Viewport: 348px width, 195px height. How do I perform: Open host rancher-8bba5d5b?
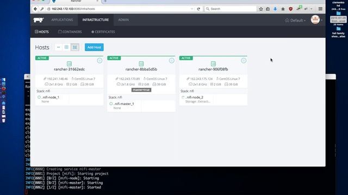(x=141, y=69)
